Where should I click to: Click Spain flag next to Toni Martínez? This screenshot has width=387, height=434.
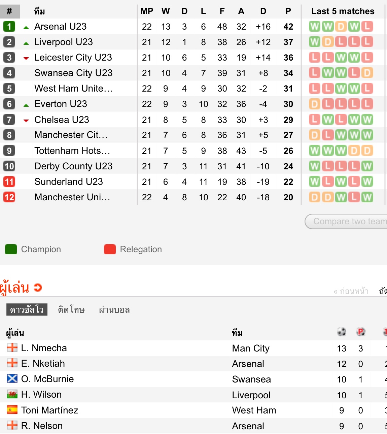[12, 410]
